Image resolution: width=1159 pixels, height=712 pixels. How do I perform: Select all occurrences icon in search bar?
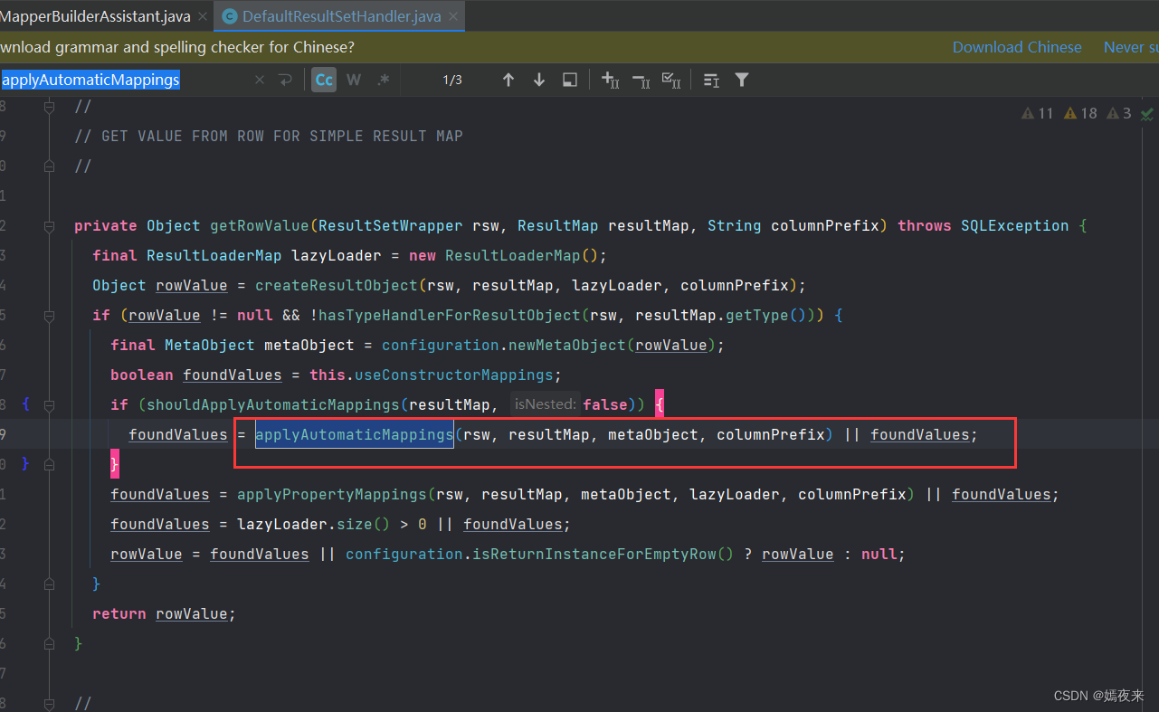click(671, 80)
